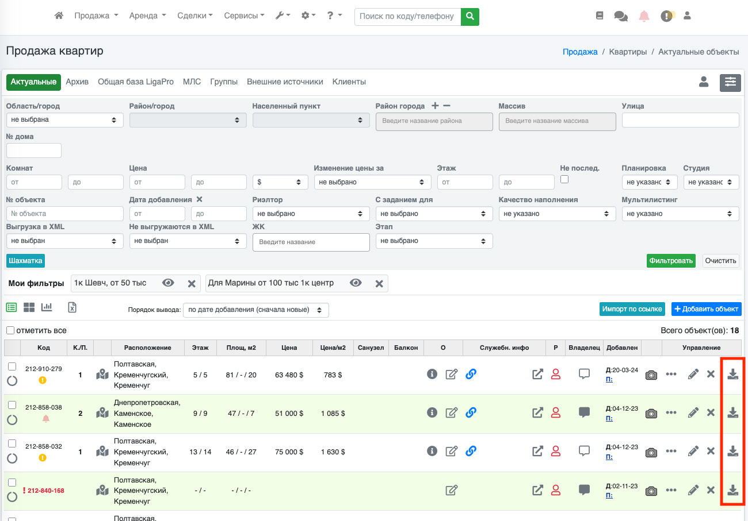Open chat messages icon in header

coord(621,16)
